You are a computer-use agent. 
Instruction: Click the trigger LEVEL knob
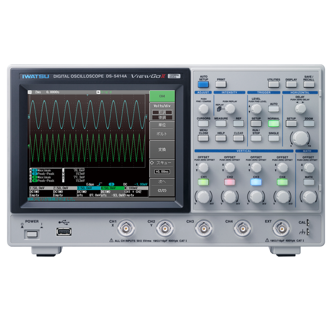click(256, 109)
